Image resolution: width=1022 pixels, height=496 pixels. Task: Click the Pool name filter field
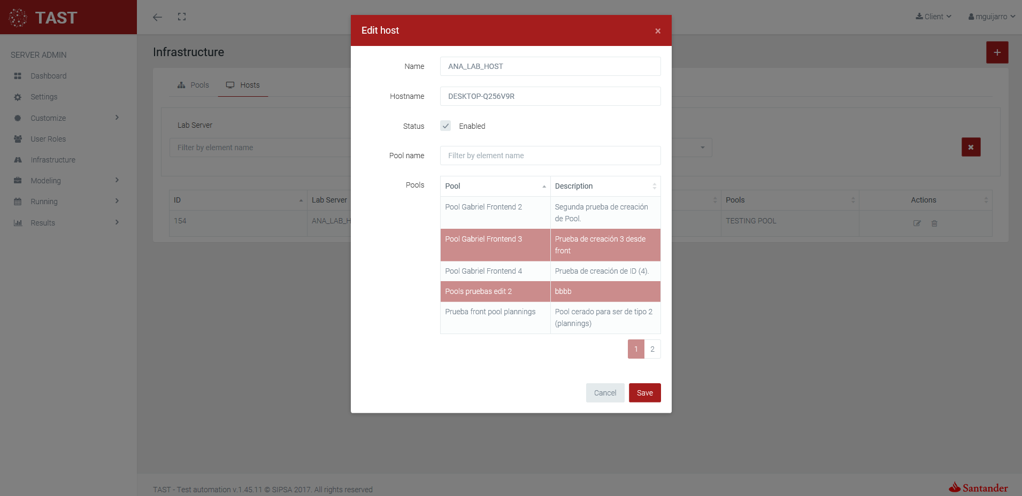[550, 156]
